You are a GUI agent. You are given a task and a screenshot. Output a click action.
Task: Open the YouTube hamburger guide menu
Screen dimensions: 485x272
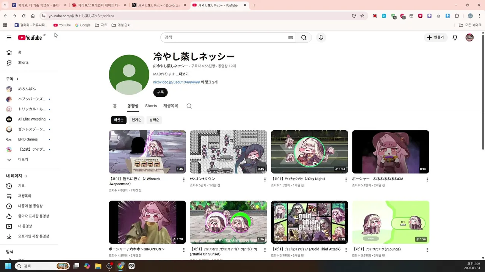pos(9,37)
